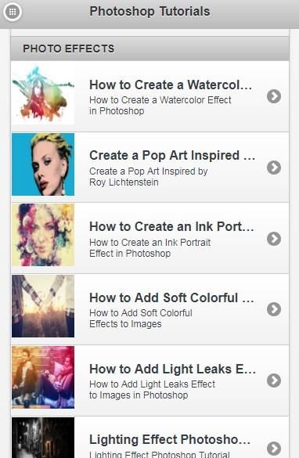Open the watercolor splash thumbnail
The image size is (299, 458).
click(x=43, y=93)
